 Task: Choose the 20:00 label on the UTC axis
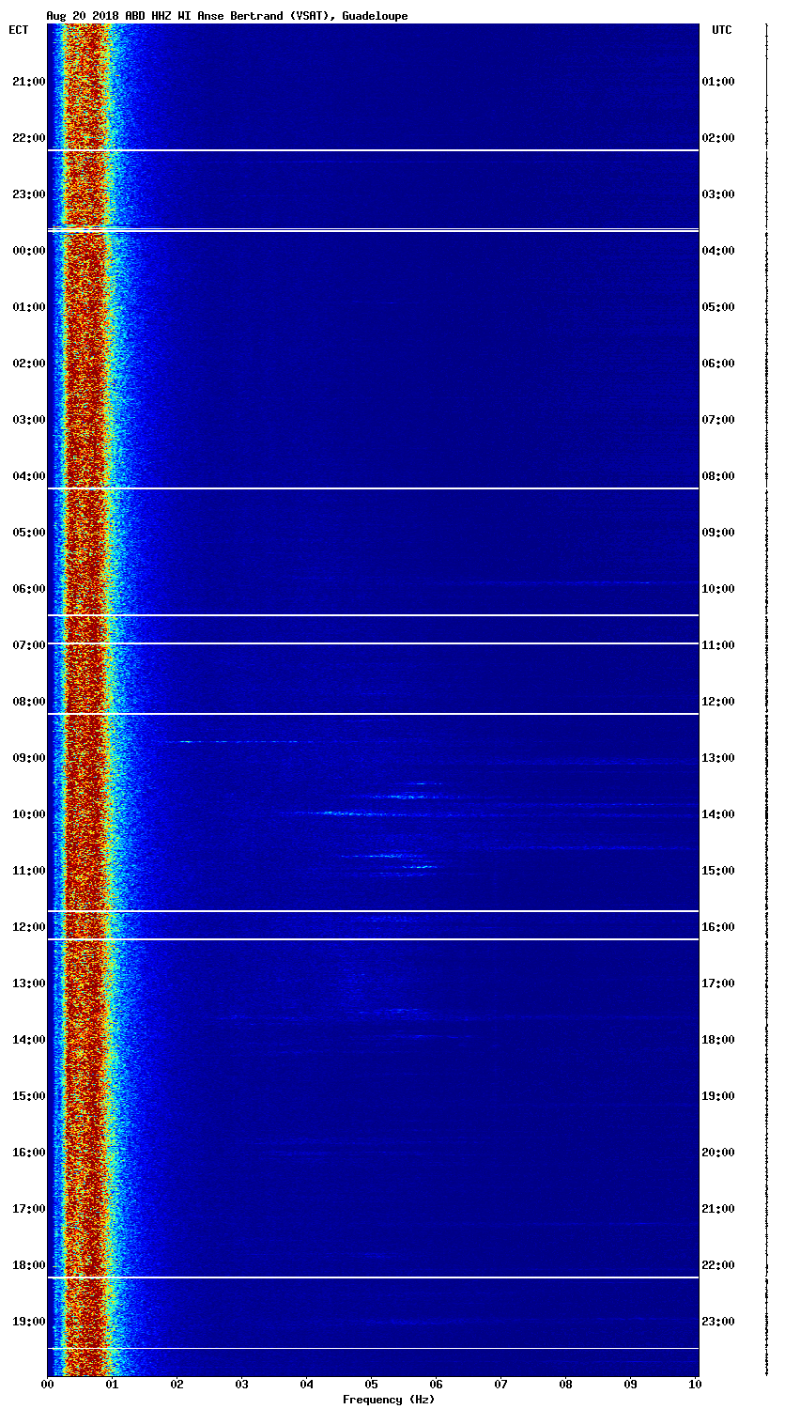[x=718, y=1153]
